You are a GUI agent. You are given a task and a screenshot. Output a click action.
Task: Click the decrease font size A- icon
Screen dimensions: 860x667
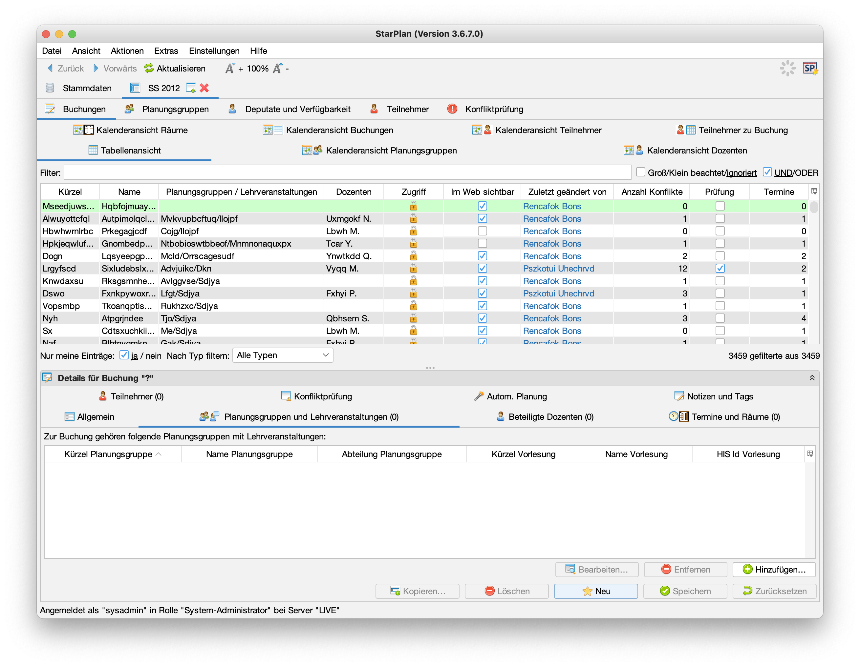coord(278,69)
